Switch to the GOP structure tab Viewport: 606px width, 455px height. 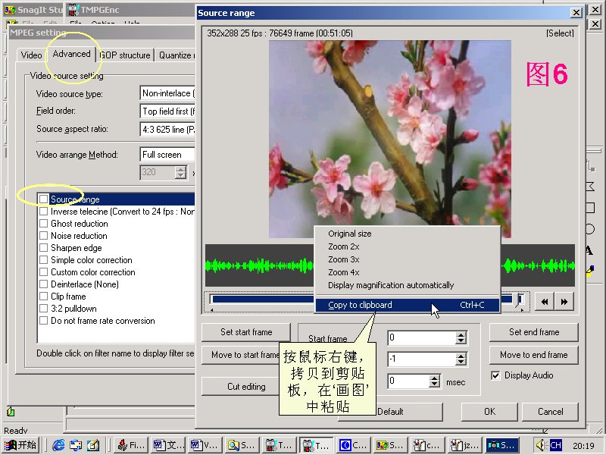click(125, 55)
